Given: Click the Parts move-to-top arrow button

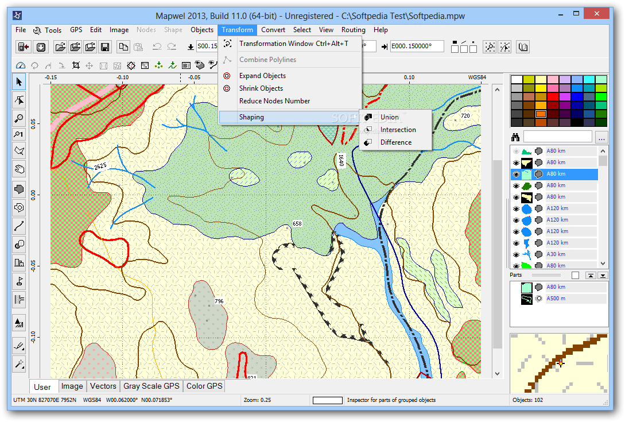Looking at the screenshot, I should tap(591, 275).
